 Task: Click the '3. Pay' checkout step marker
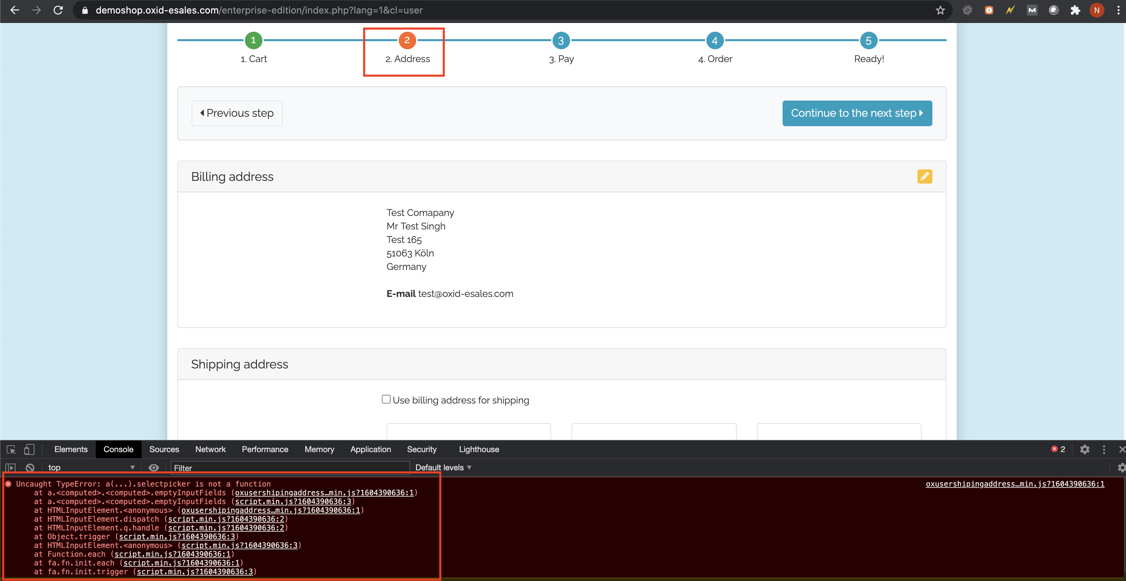[561, 41]
